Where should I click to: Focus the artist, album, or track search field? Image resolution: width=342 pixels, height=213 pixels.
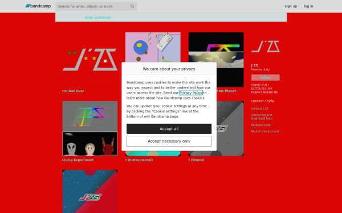(96, 6)
